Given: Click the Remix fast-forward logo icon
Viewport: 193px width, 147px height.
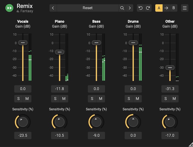Looking at the screenshot, I should click(9, 8).
